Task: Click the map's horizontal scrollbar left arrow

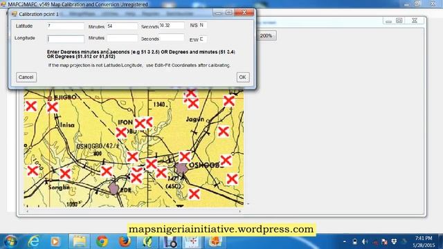Action: (x=27, y=211)
